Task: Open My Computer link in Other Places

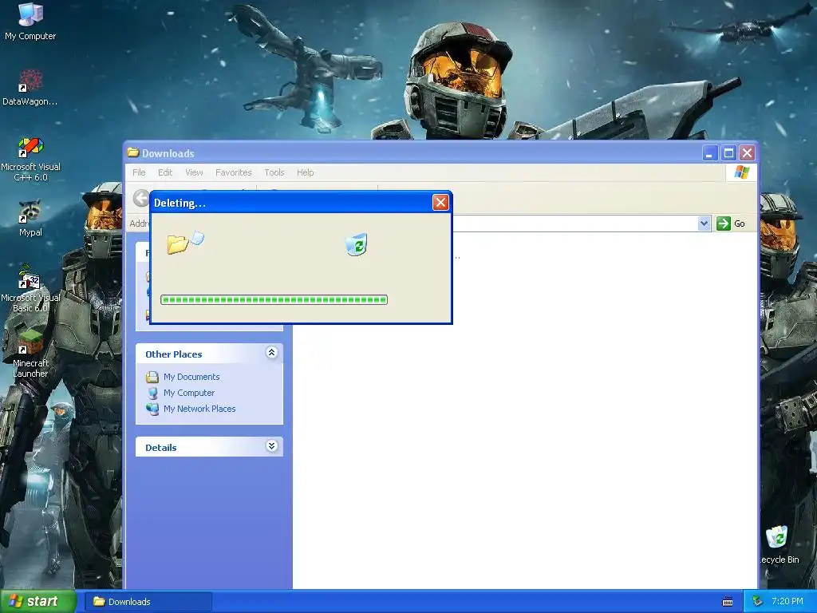Action: tap(189, 393)
